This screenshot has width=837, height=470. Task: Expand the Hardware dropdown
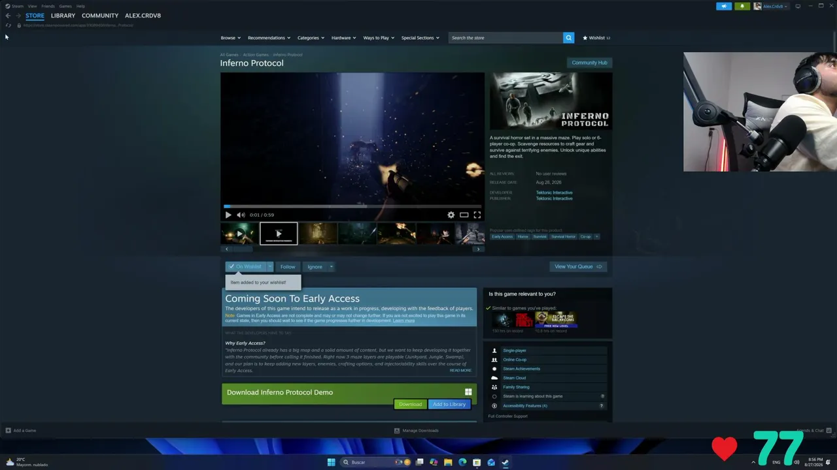343,38
